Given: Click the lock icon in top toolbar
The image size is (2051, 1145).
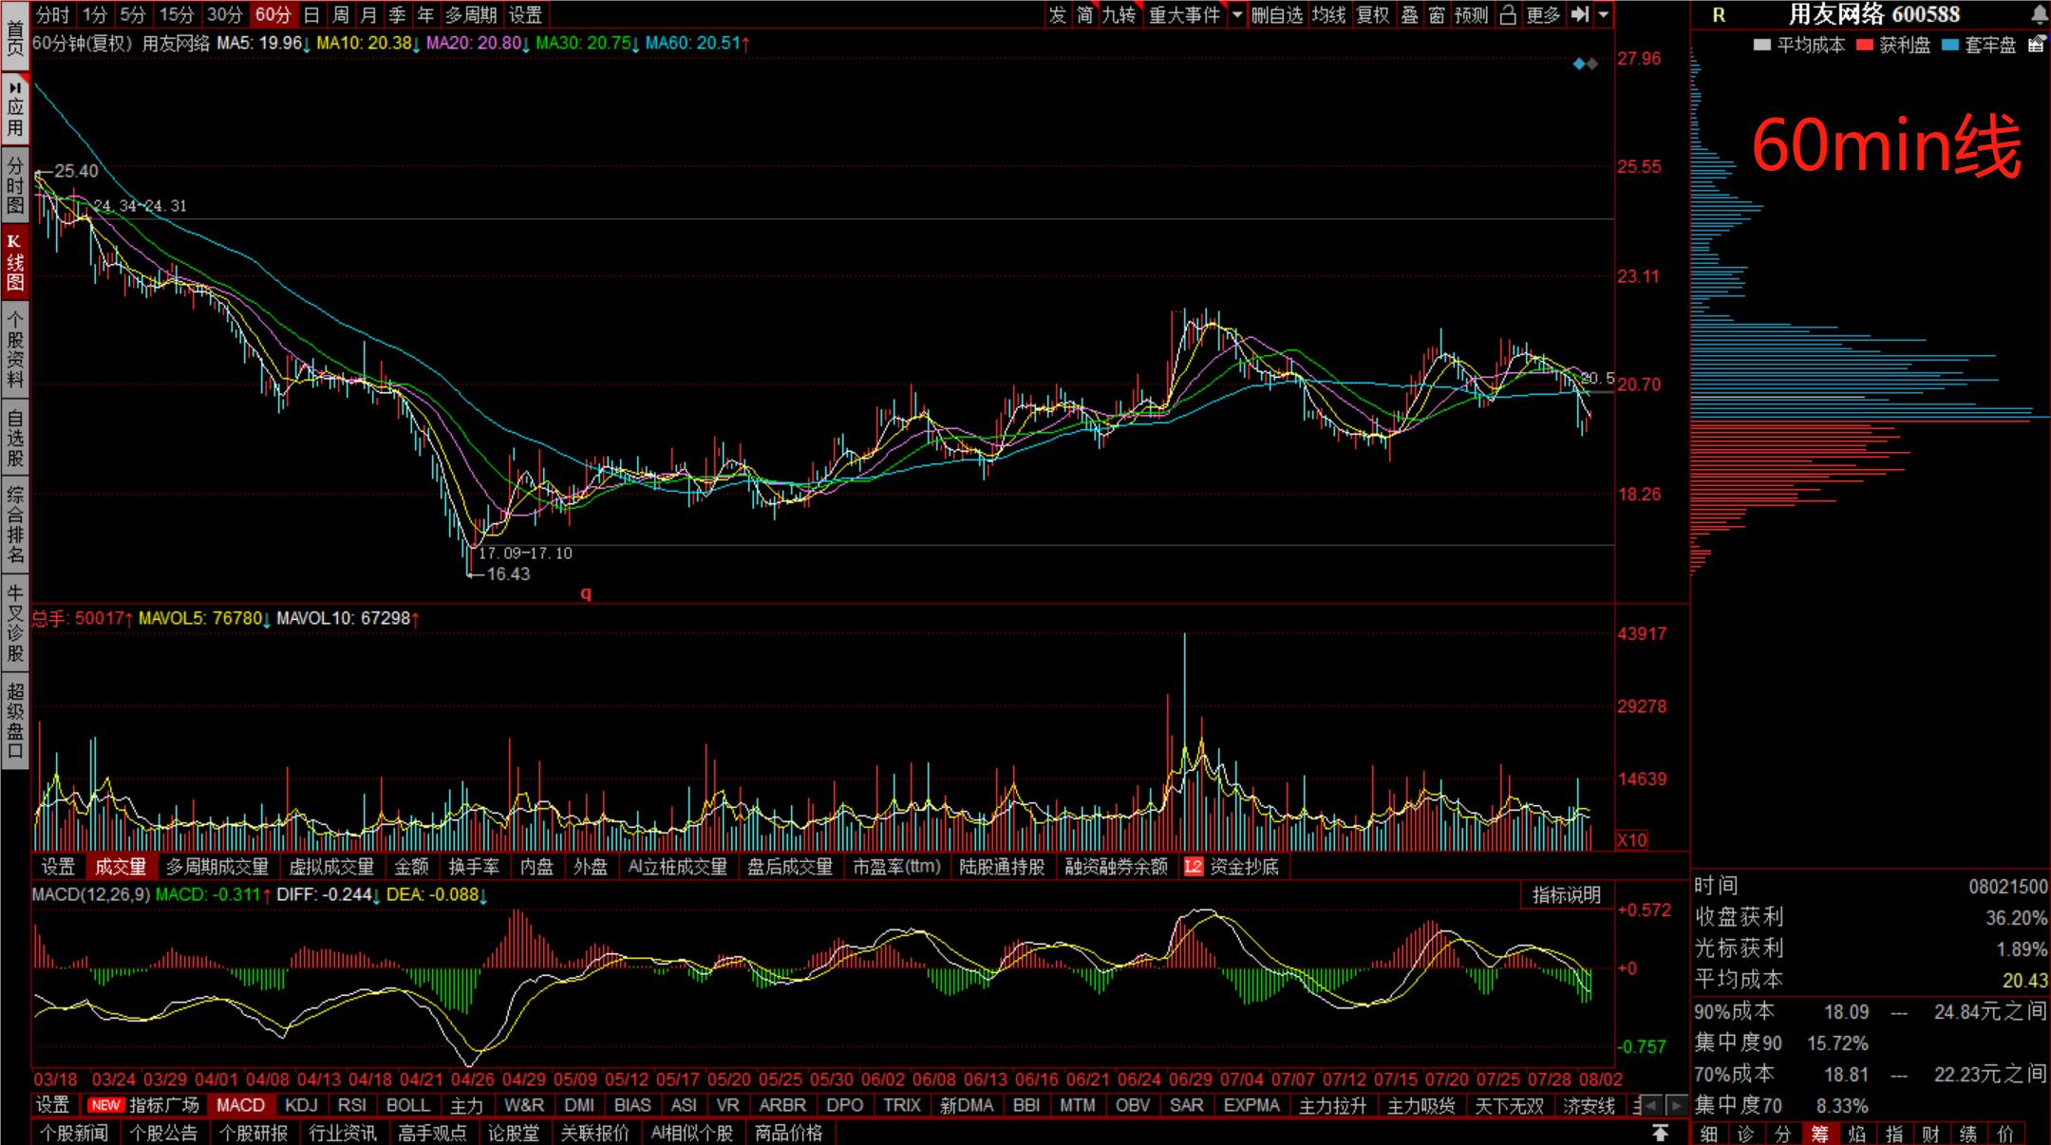Looking at the screenshot, I should [x=1508, y=14].
